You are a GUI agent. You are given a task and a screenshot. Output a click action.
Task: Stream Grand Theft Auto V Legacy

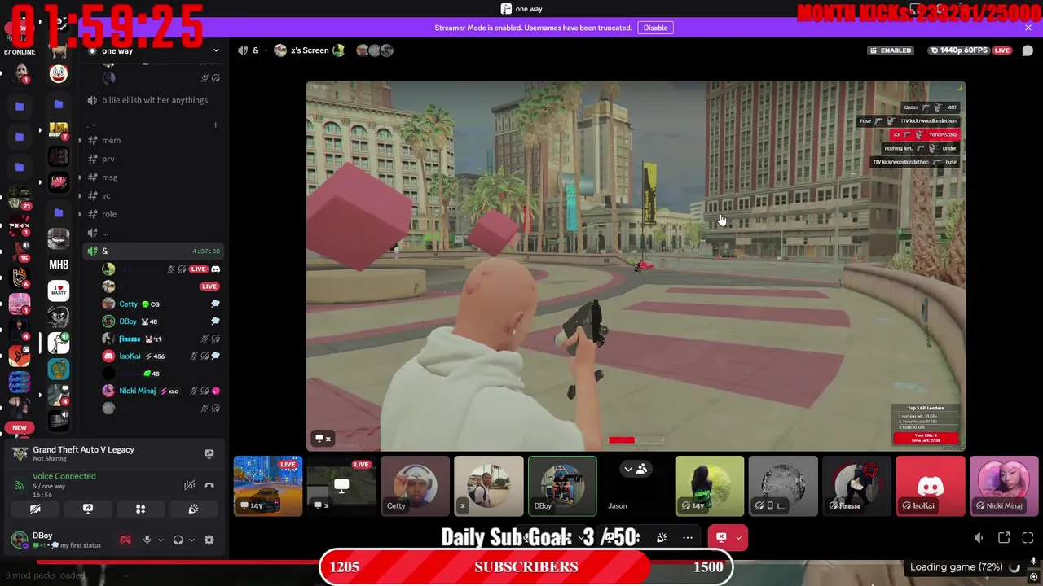[x=209, y=453]
